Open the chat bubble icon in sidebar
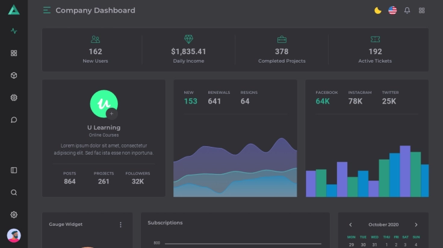The width and height of the screenshot is (443, 248). tap(14, 120)
